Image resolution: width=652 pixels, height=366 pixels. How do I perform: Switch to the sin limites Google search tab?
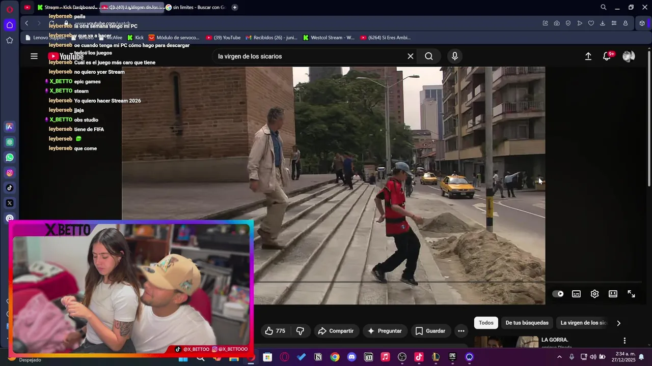(x=195, y=7)
